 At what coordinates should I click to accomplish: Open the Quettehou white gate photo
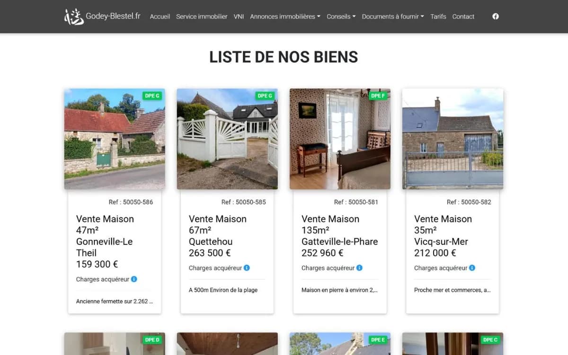227,139
